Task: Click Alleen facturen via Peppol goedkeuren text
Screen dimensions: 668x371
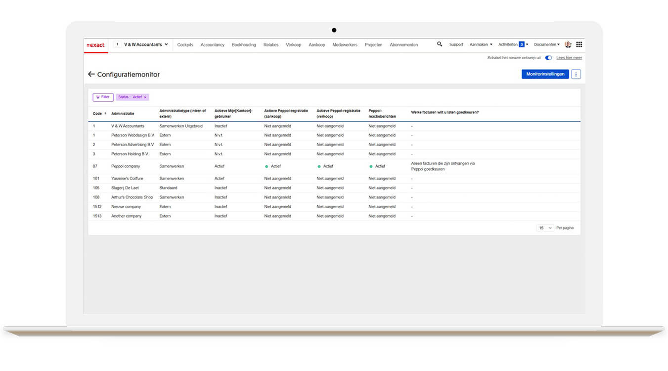Action: 443,166
